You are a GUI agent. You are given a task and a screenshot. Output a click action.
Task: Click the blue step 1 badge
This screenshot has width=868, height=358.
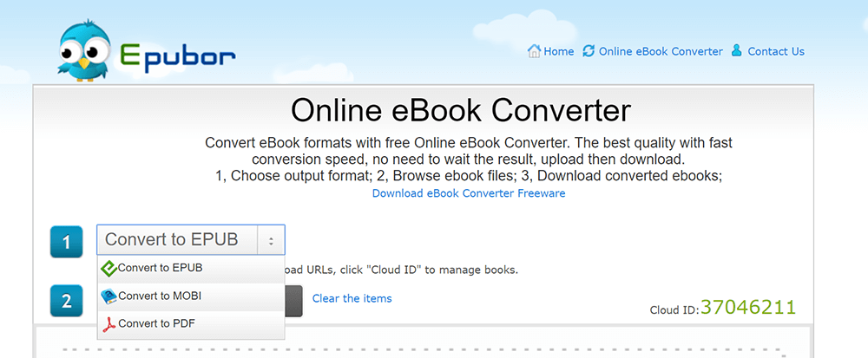(67, 242)
